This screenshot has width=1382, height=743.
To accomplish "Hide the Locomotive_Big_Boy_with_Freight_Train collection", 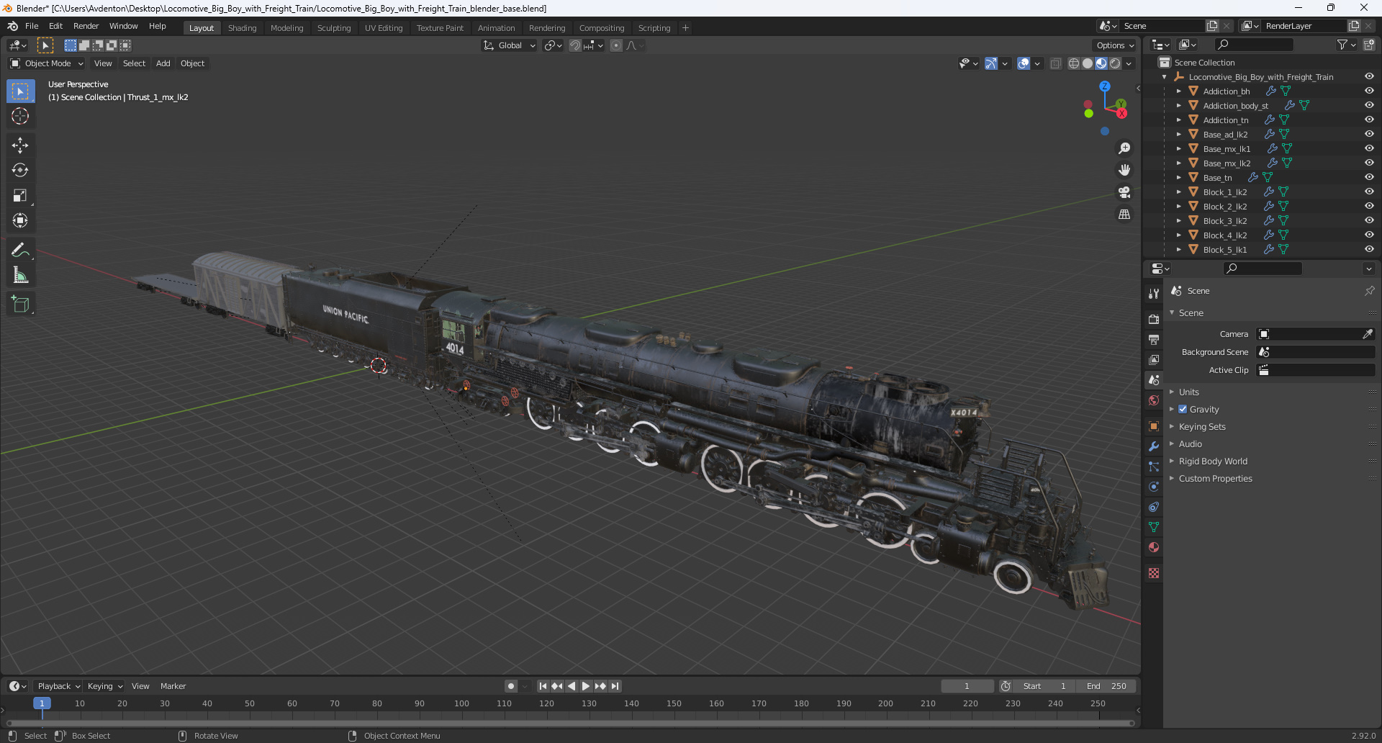I will click(x=1369, y=77).
